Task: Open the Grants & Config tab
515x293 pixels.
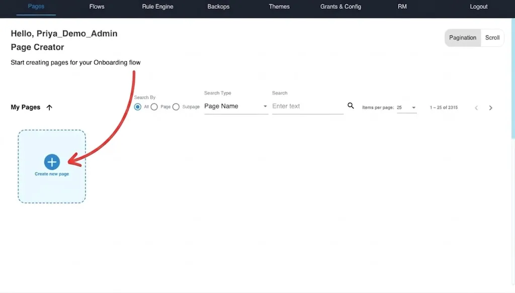Action: 340,7
